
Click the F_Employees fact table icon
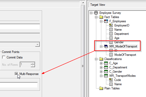[106, 21]
